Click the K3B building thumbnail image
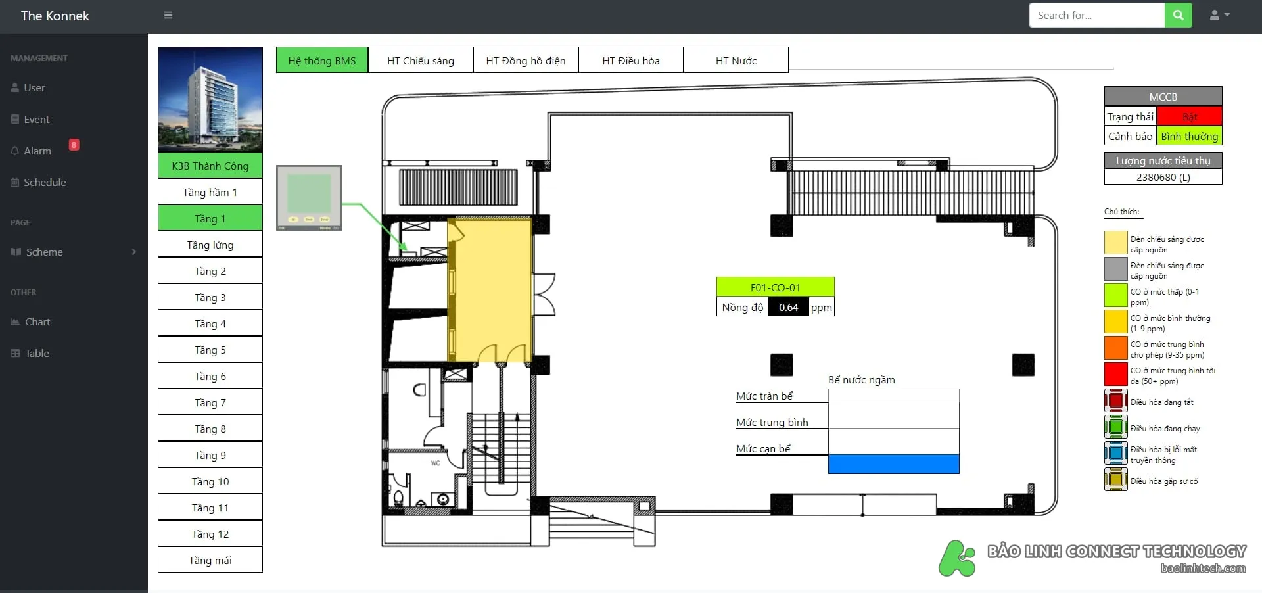 210,99
